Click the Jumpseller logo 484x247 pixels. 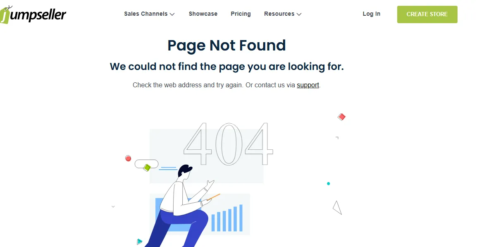[33, 14]
